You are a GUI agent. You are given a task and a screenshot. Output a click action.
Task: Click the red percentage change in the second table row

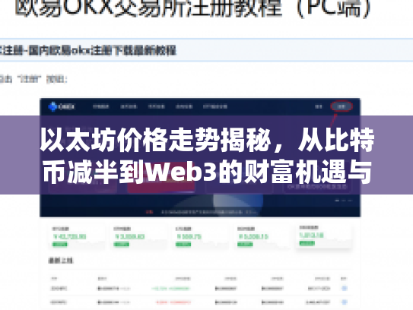click(173, 302)
